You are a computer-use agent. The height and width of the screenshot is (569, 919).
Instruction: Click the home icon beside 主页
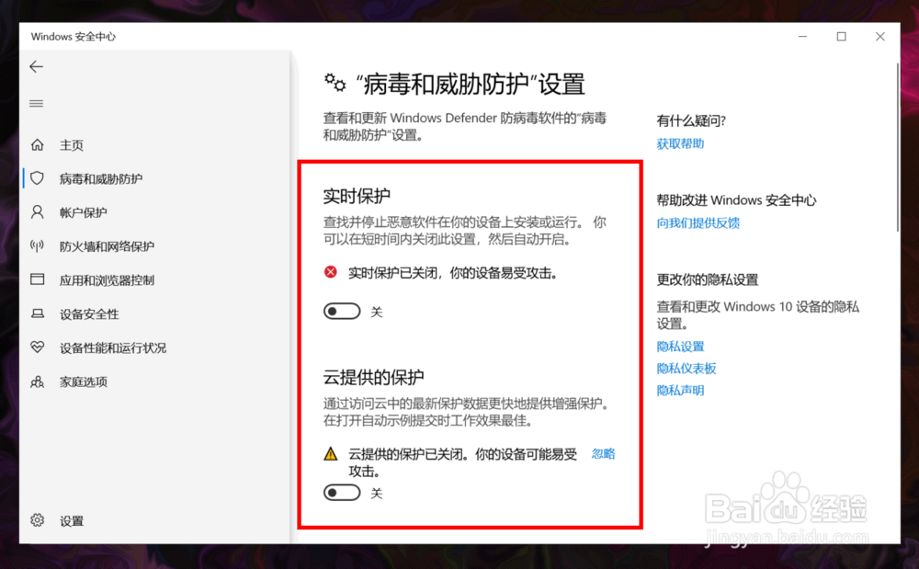[38, 144]
